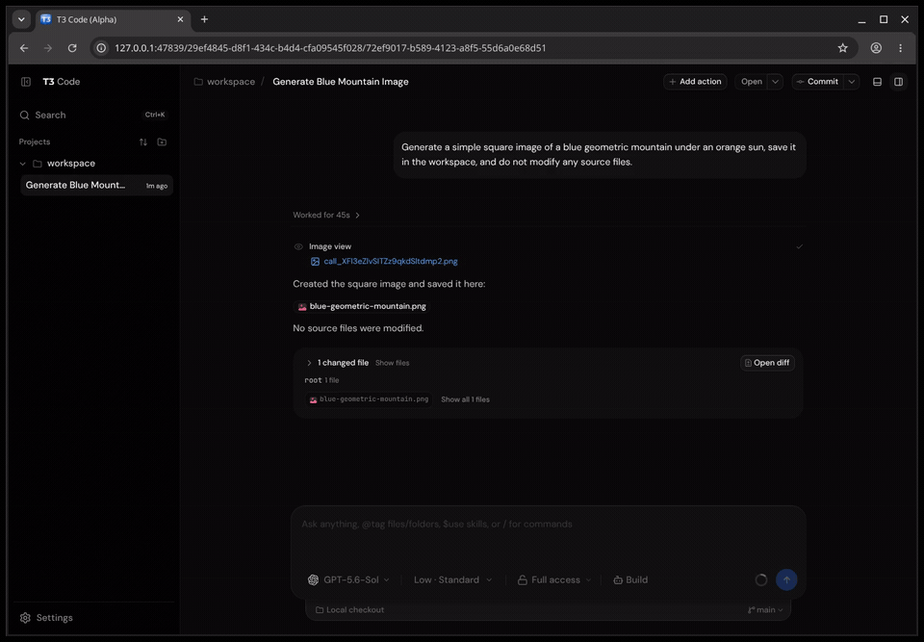Expand the 1 changed file chevron
924x642 pixels.
(x=309, y=363)
